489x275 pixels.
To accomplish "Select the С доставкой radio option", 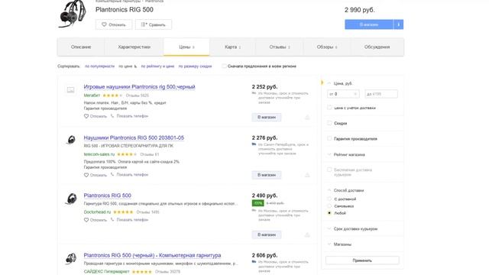I will (x=329, y=199).
